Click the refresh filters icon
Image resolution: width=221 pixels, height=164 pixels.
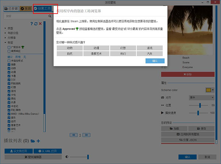click(35, 24)
